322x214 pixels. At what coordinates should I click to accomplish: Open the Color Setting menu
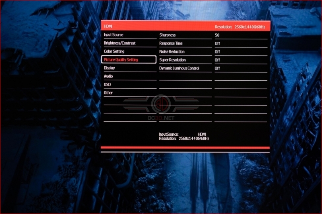[x=114, y=51]
